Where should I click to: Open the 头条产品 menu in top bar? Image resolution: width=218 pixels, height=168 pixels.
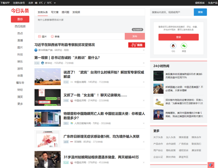point(213,3)
